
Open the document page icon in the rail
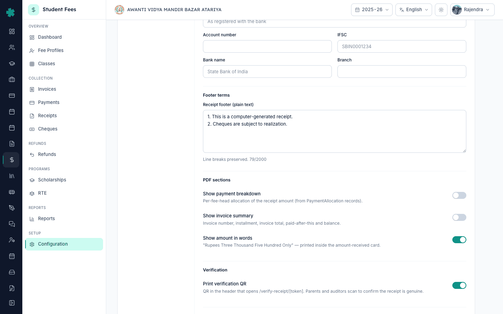point(12,144)
